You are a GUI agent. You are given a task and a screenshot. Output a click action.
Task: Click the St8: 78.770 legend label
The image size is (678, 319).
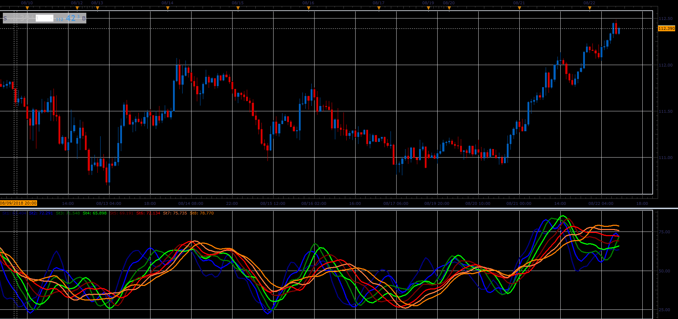tap(202, 213)
